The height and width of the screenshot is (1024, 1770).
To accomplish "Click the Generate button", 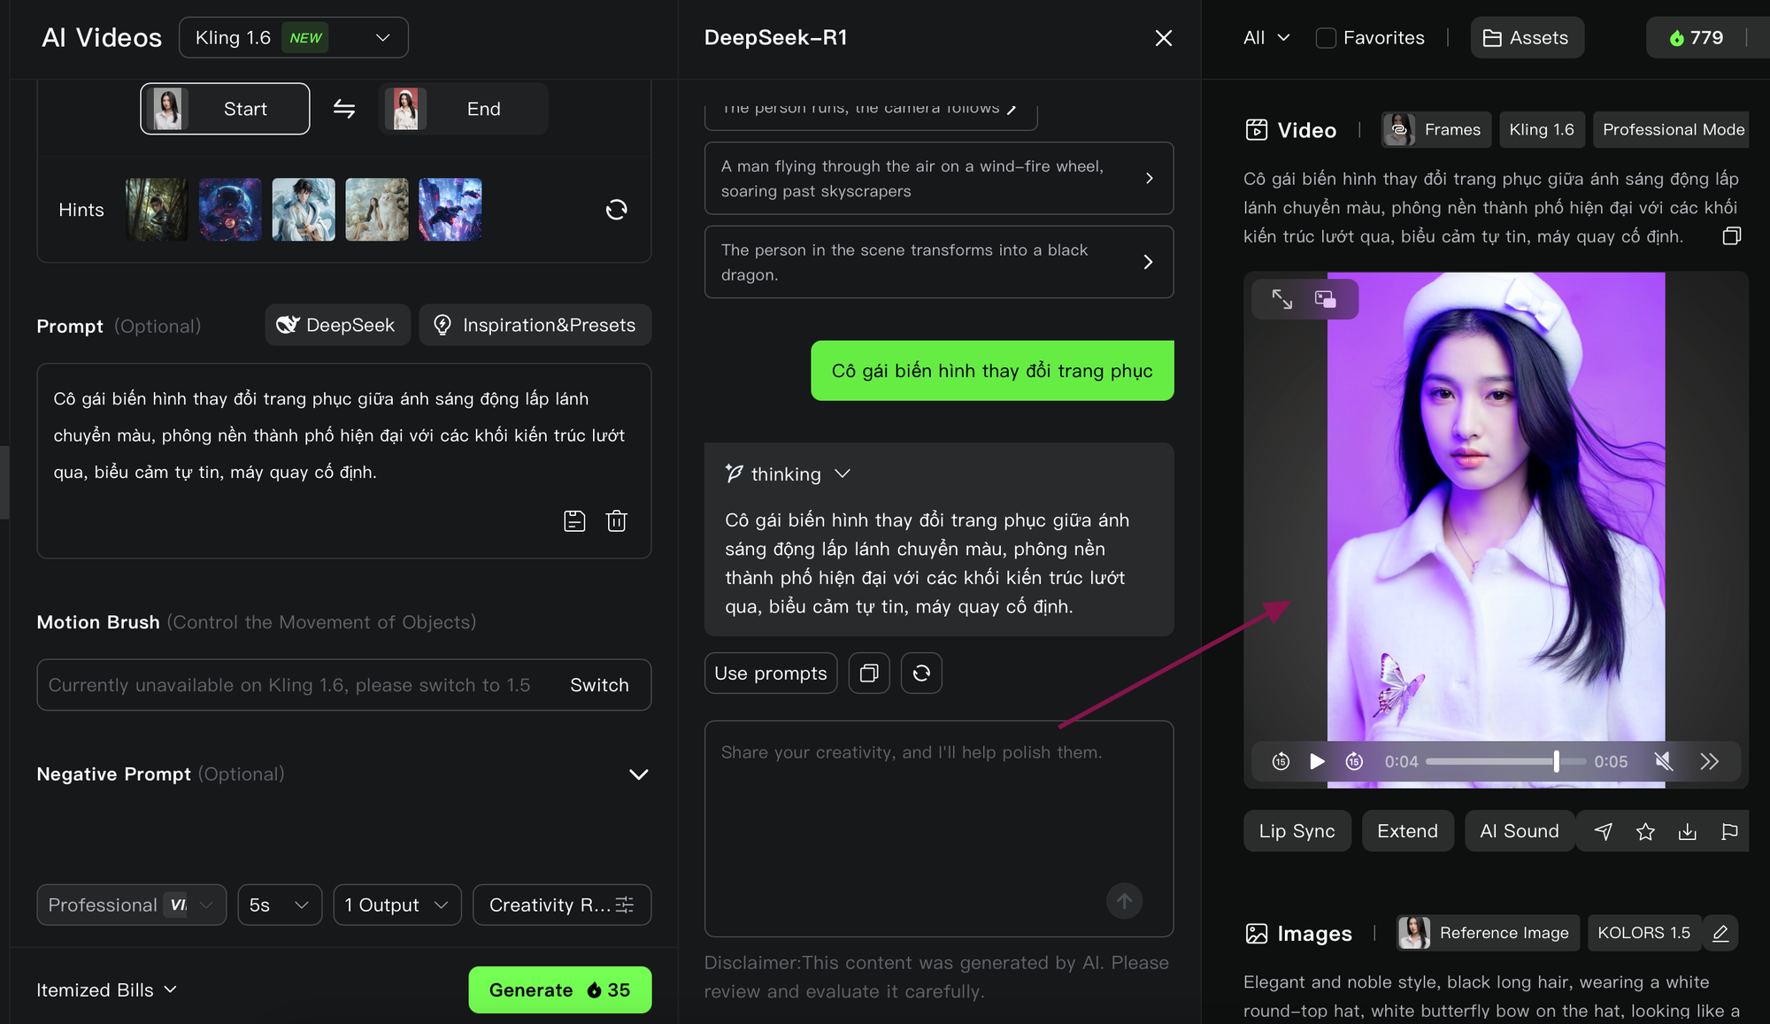I will click(x=559, y=989).
